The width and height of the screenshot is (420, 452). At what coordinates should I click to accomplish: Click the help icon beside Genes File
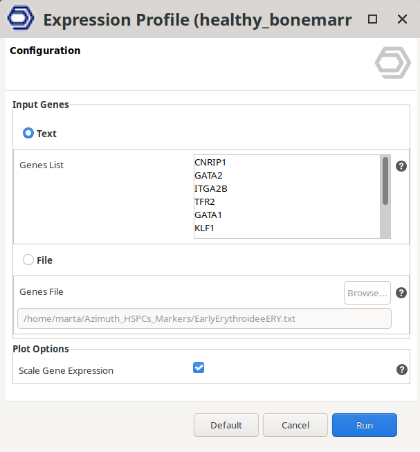[x=401, y=293]
